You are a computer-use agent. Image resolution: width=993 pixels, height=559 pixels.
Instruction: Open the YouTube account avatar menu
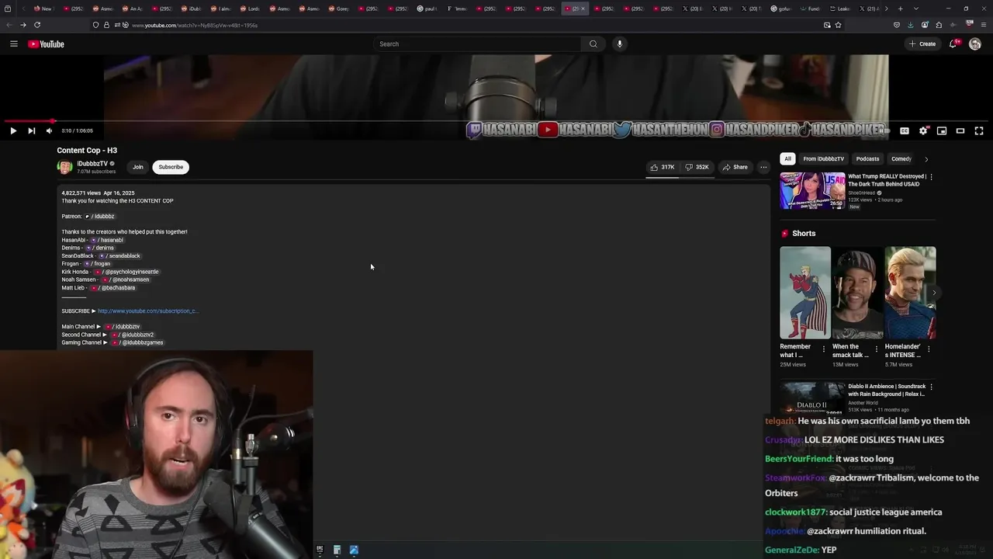click(x=975, y=44)
